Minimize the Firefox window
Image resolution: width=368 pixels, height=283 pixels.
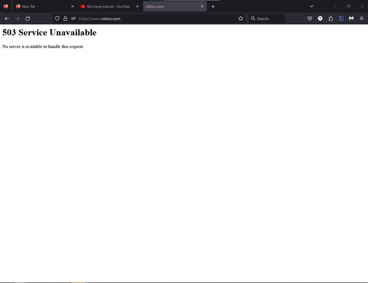point(335,6)
